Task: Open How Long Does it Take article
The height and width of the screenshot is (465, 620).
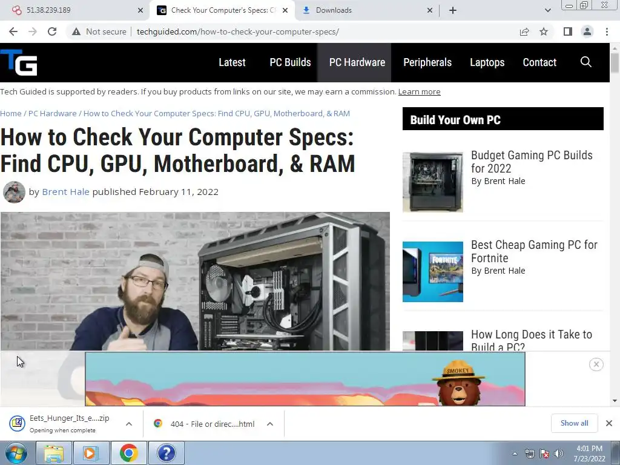Action: click(532, 340)
